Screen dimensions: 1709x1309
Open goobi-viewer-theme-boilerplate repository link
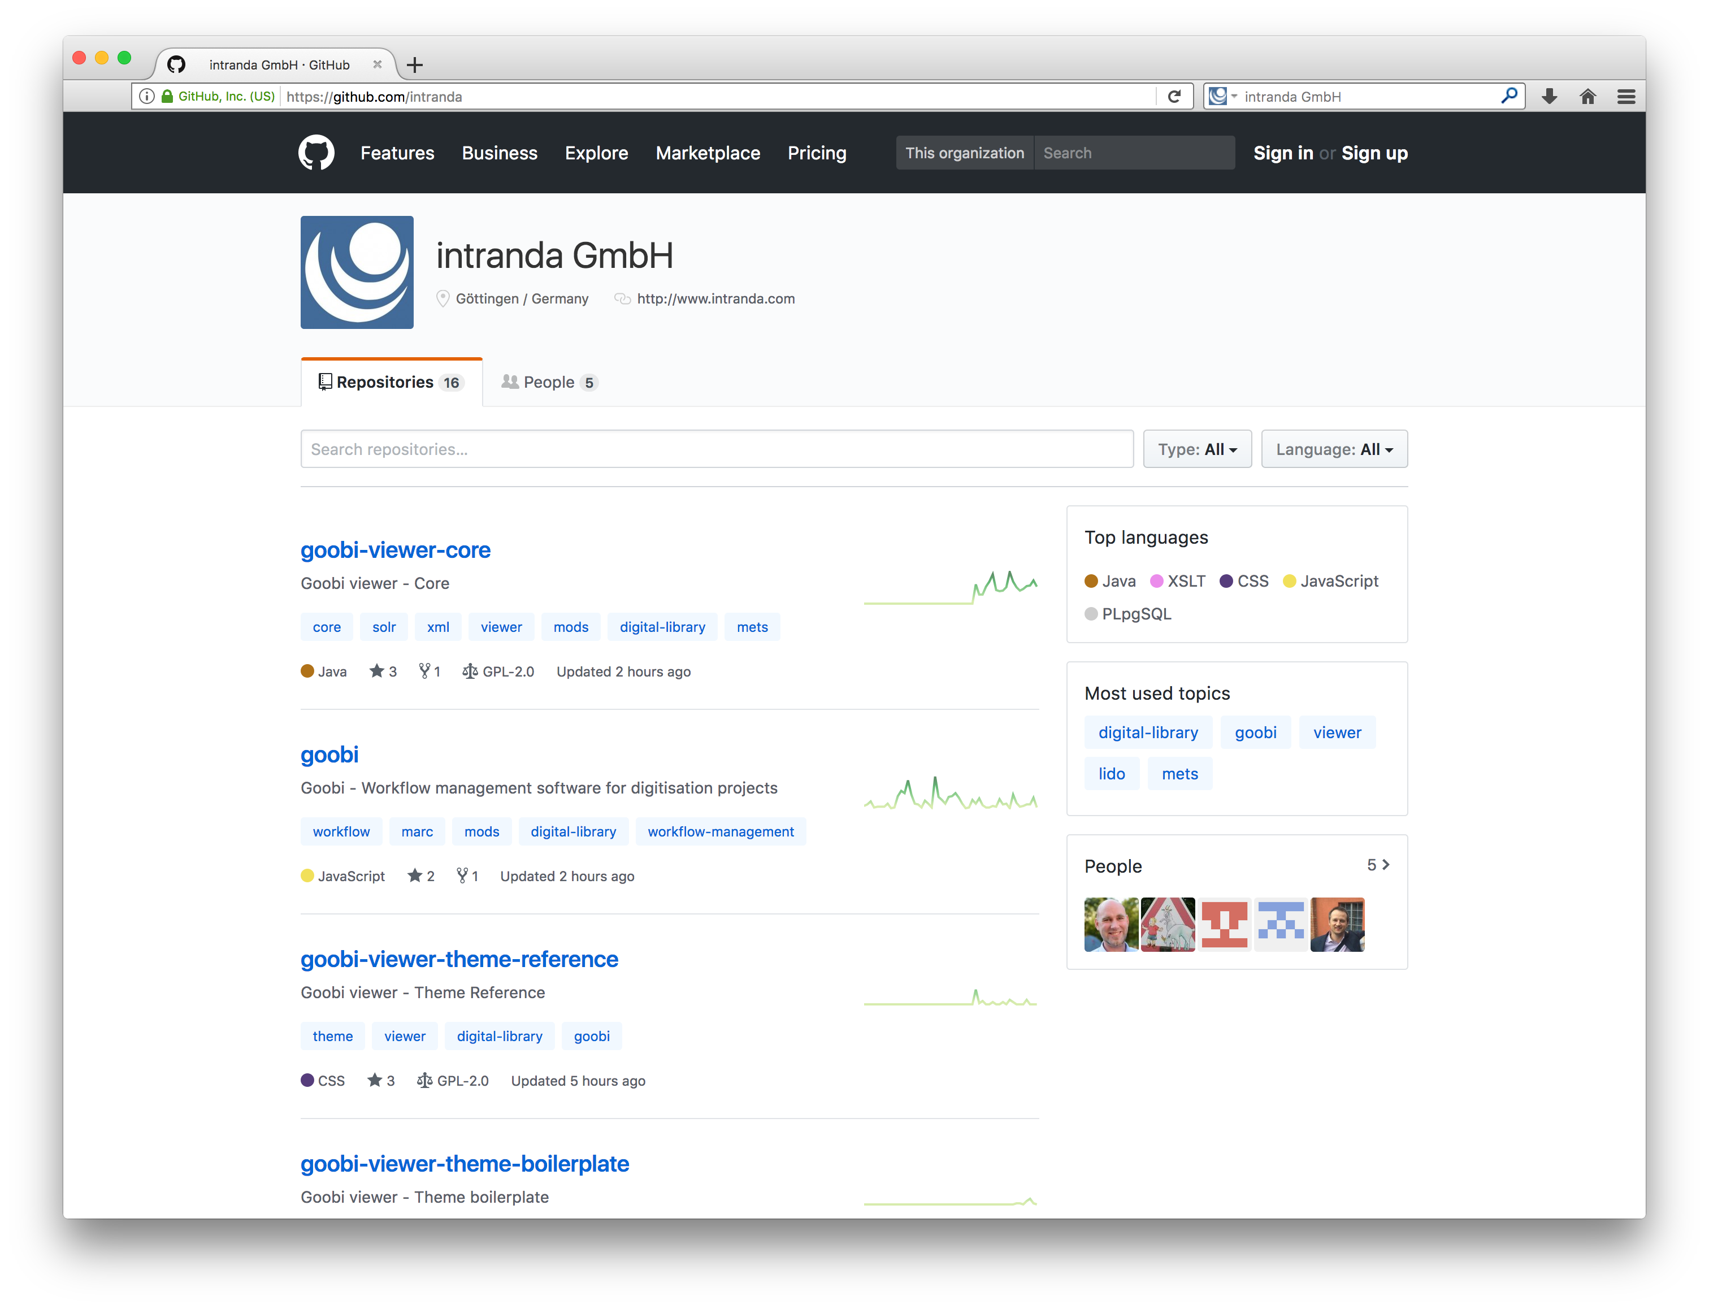pos(465,1163)
